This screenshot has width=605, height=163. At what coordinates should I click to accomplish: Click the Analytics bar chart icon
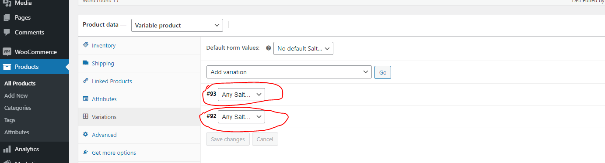click(7, 149)
